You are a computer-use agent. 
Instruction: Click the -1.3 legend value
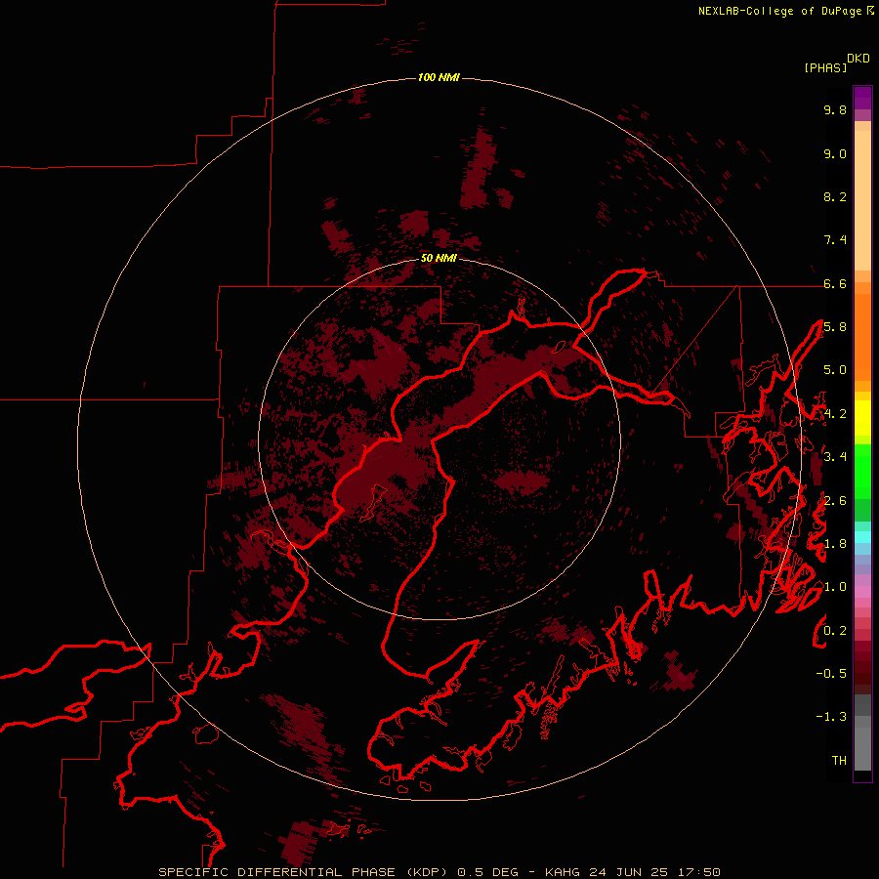point(831,717)
